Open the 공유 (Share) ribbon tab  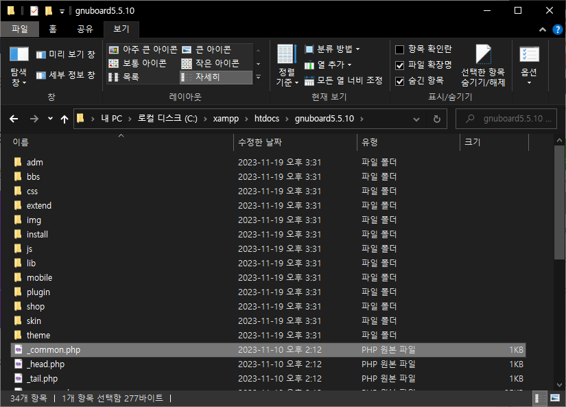pyautogui.click(x=85, y=29)
